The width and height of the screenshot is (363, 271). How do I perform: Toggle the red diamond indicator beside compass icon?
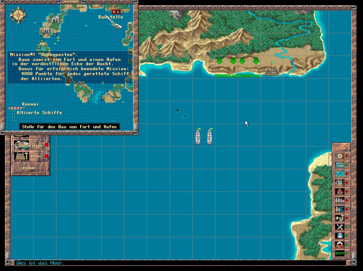click(347, 156)
